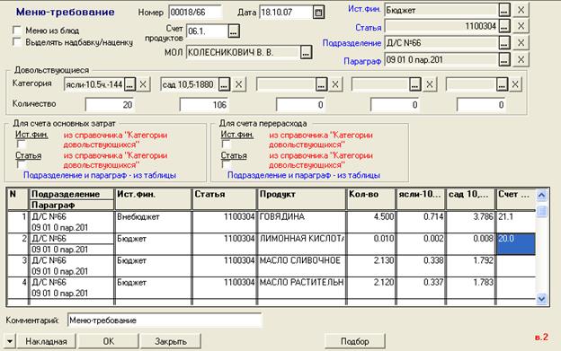The width and height of the screenshot is (561, 351).
Task: Click the Накладная button
Action: pos(46,341)
